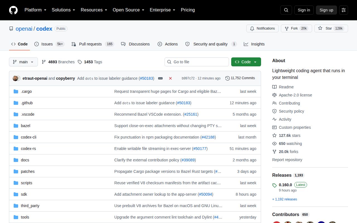Expand the Open Source menu

point(128,10)
